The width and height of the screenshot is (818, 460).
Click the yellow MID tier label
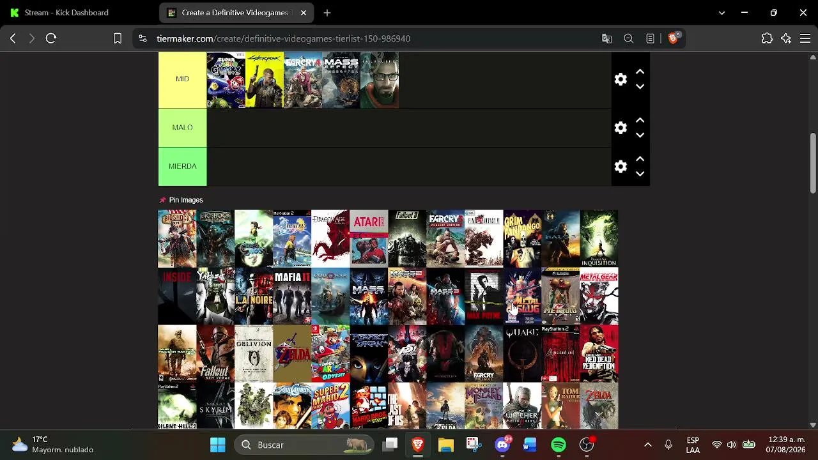pos(182,79)
